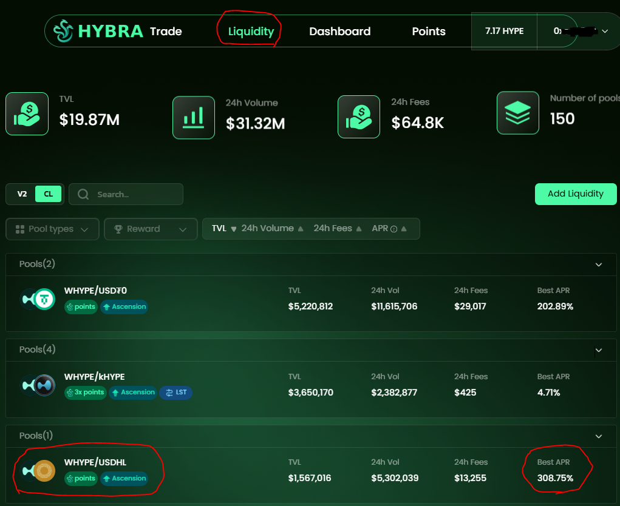Click the 7.17 HYPE balance button
This screenshot has height=506, width=620.
point(505,31)
